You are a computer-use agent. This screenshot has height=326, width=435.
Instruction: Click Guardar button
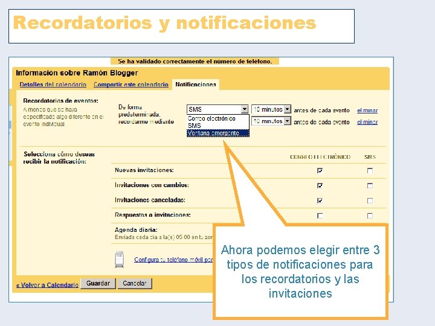(x=98, y=283)
